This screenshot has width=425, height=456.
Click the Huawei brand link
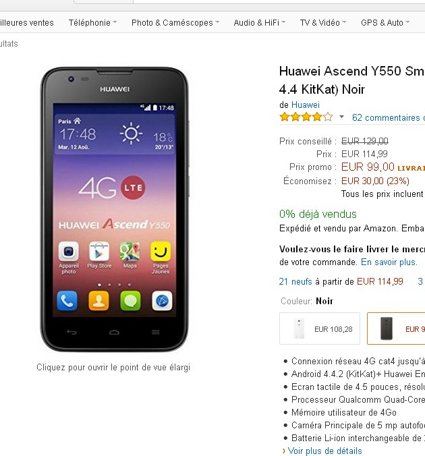tap(306, 105)
